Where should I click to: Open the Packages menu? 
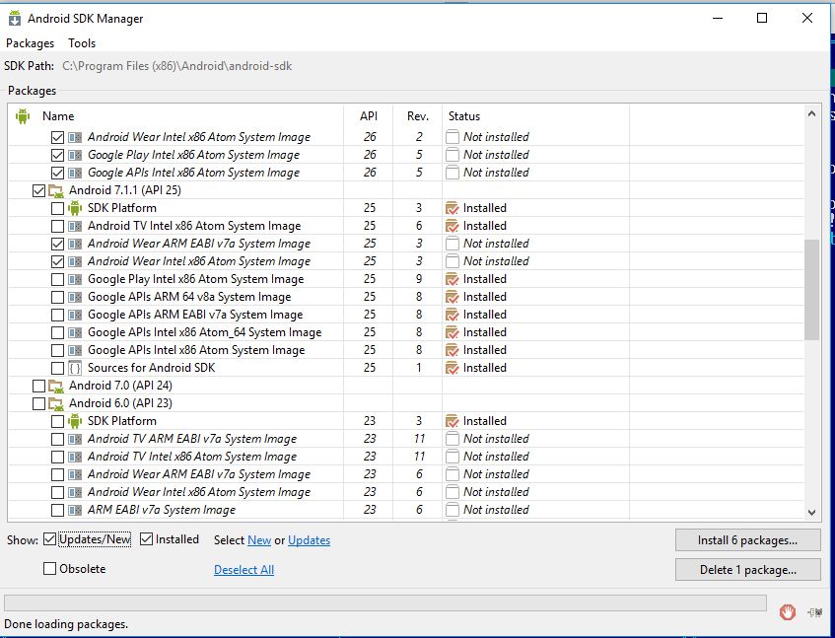(30, 43)
